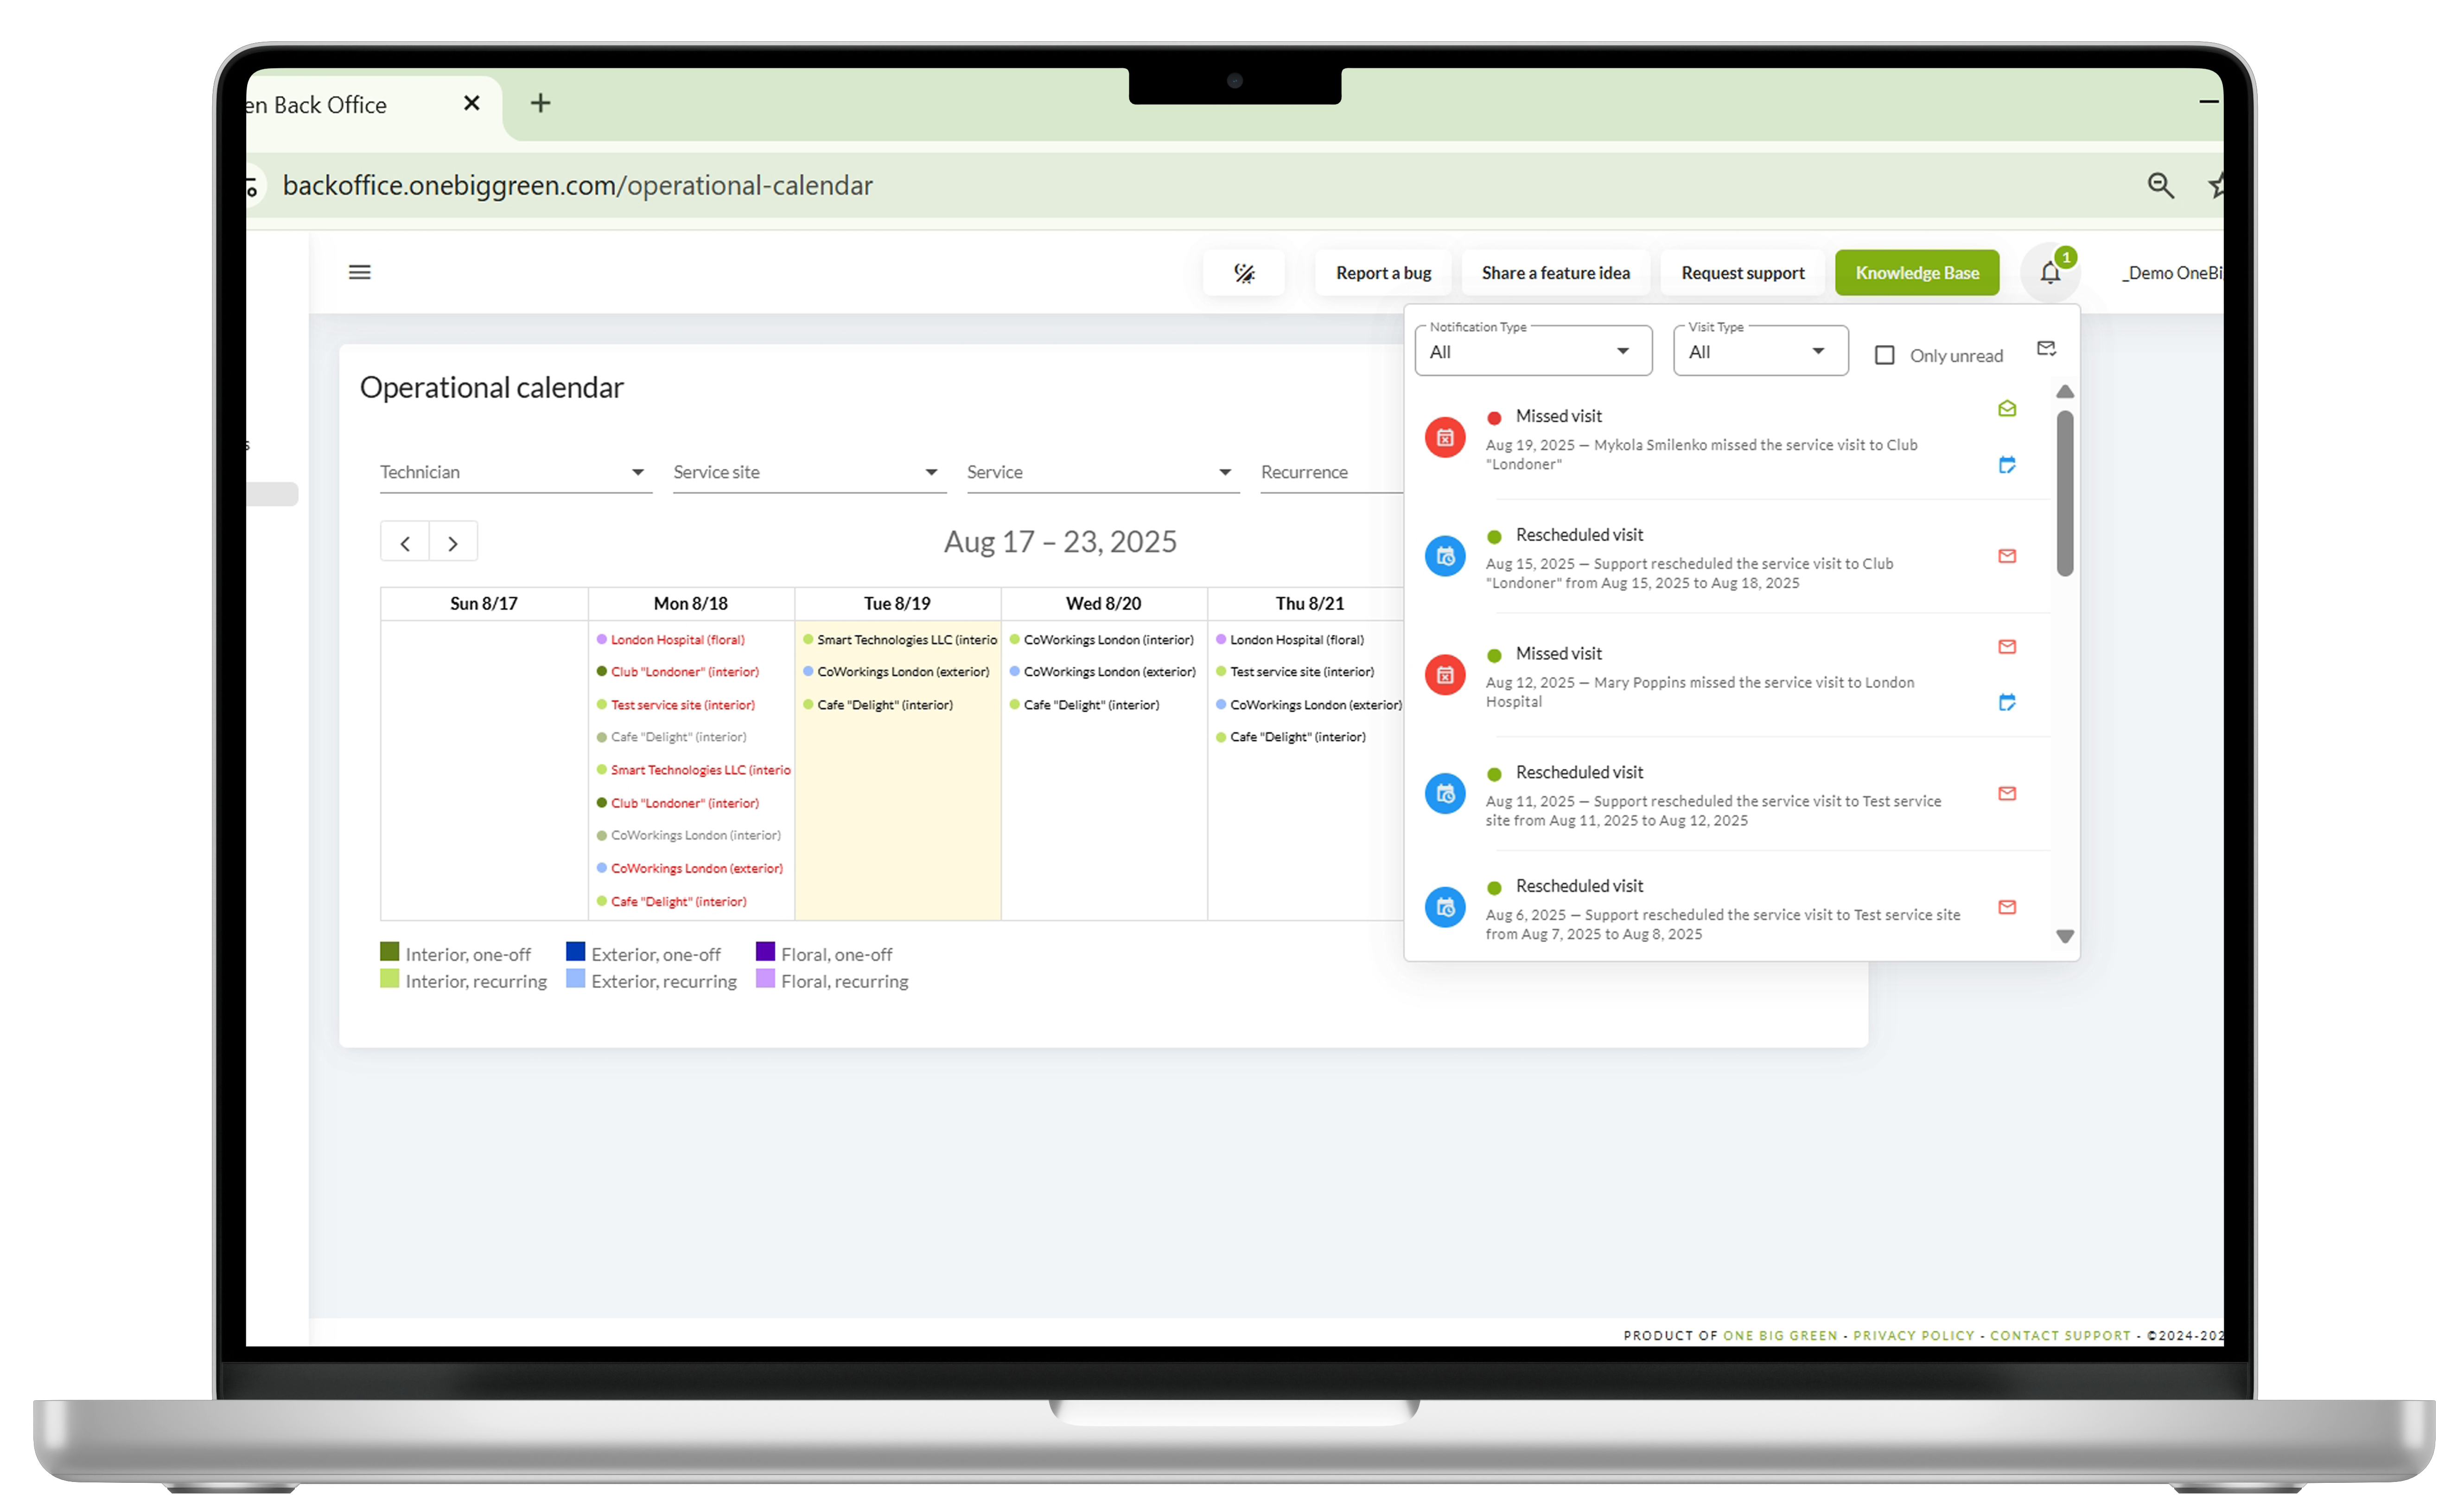This screenshot has width=2464, height=1506.
Task: Click the notifications scroll down arrow
Action: click(x=2064, y=937)
